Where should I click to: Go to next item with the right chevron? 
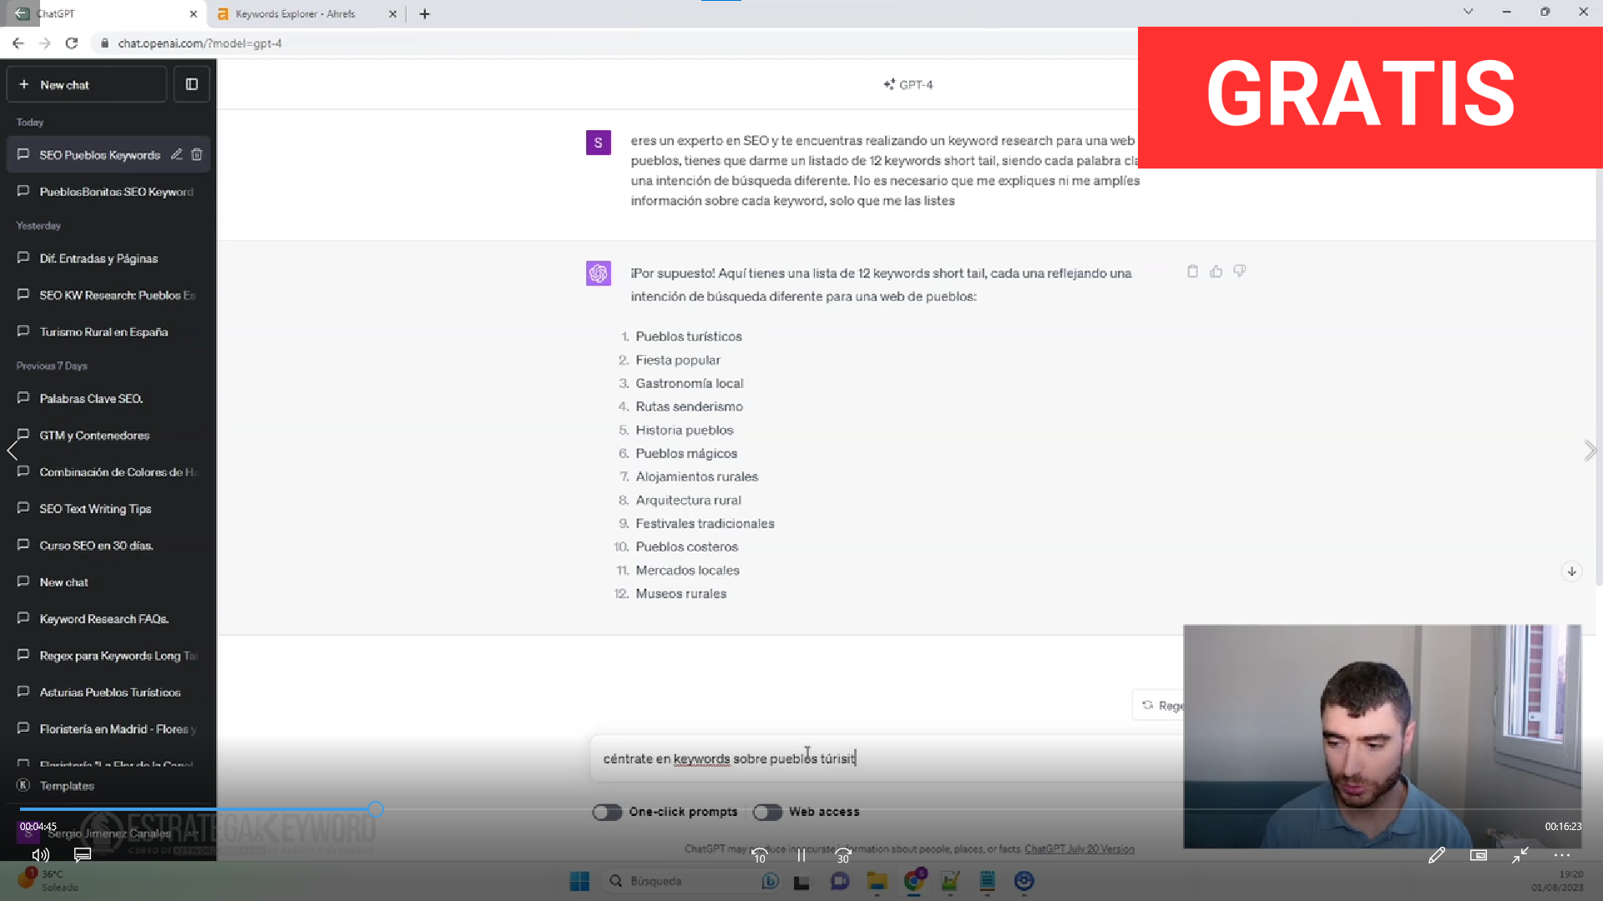[1590, 450]
